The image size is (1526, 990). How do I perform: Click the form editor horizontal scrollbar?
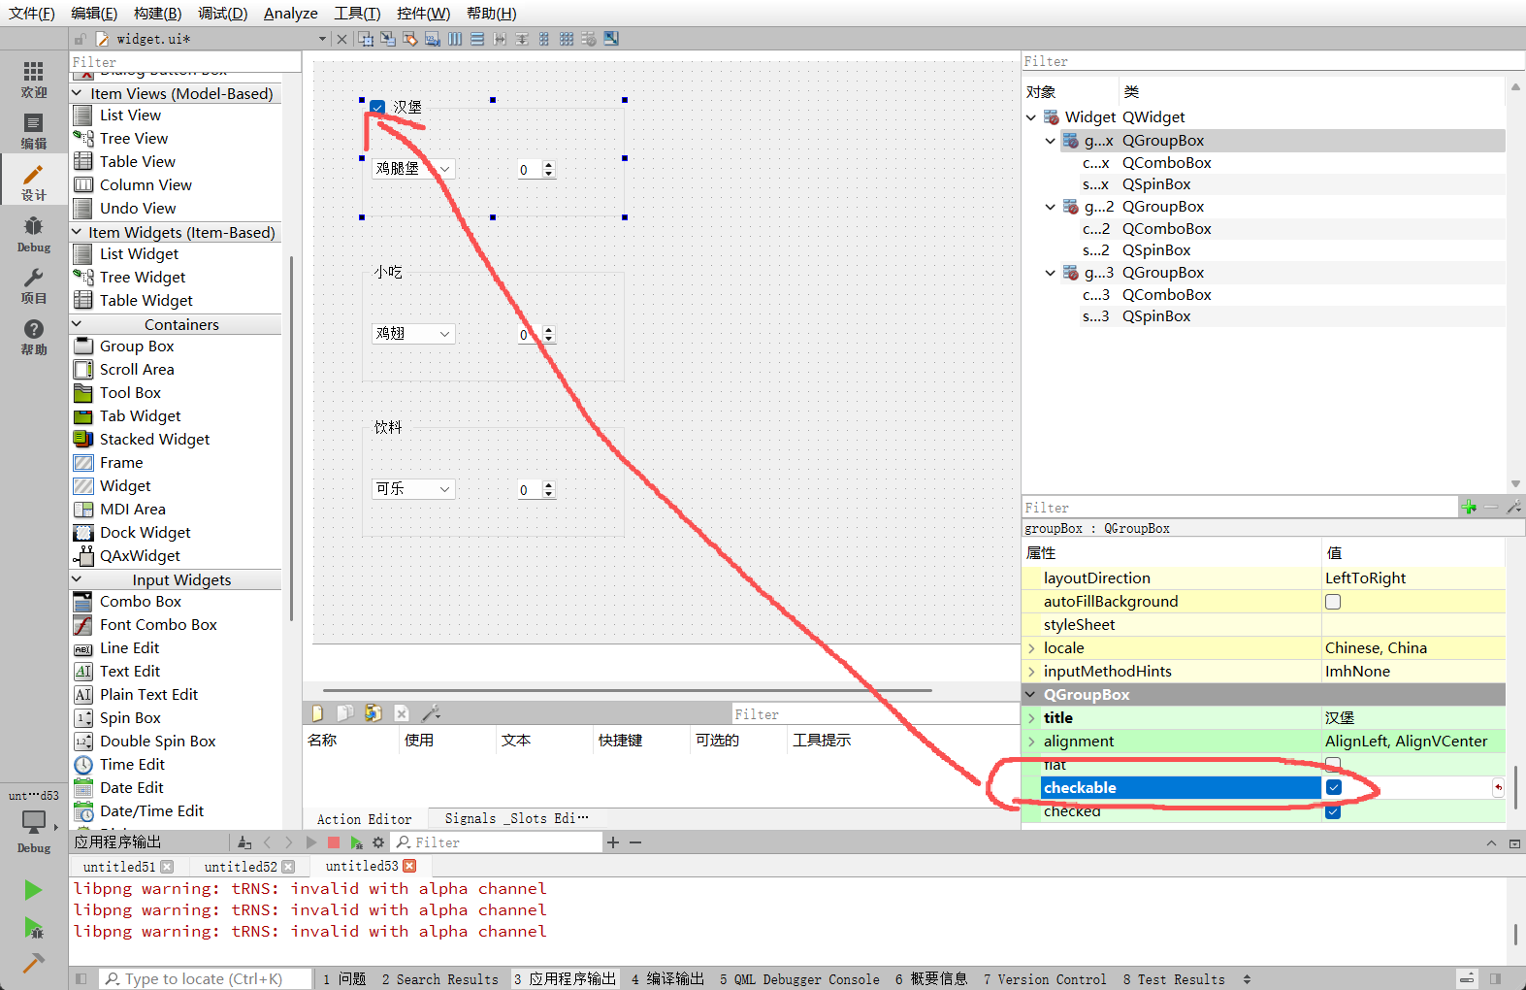coord(627,691)
